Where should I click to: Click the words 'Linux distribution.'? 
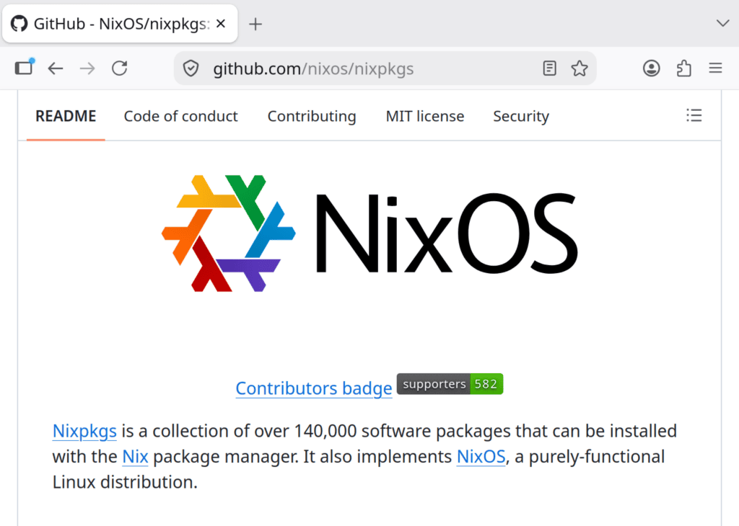click(125, 482)
